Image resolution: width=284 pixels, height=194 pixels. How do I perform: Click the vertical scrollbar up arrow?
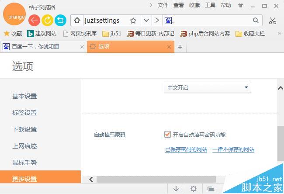click(281, 88)
